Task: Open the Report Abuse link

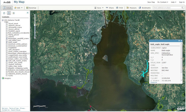Action: 15,110
